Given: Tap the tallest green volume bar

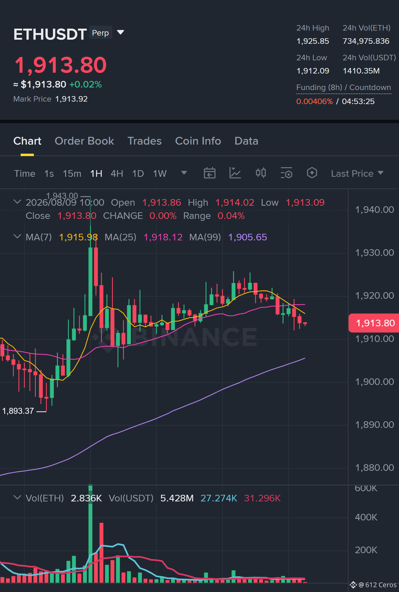Looking at the screenshot, I should point(90,534).
